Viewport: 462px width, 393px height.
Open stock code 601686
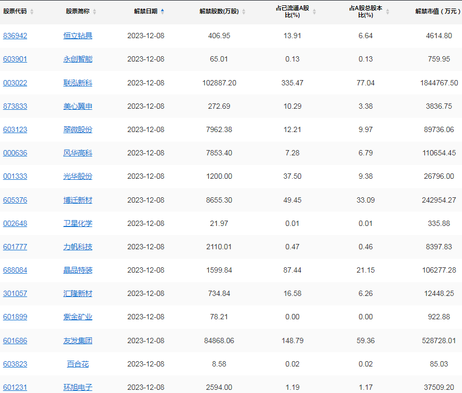point(15,340)
